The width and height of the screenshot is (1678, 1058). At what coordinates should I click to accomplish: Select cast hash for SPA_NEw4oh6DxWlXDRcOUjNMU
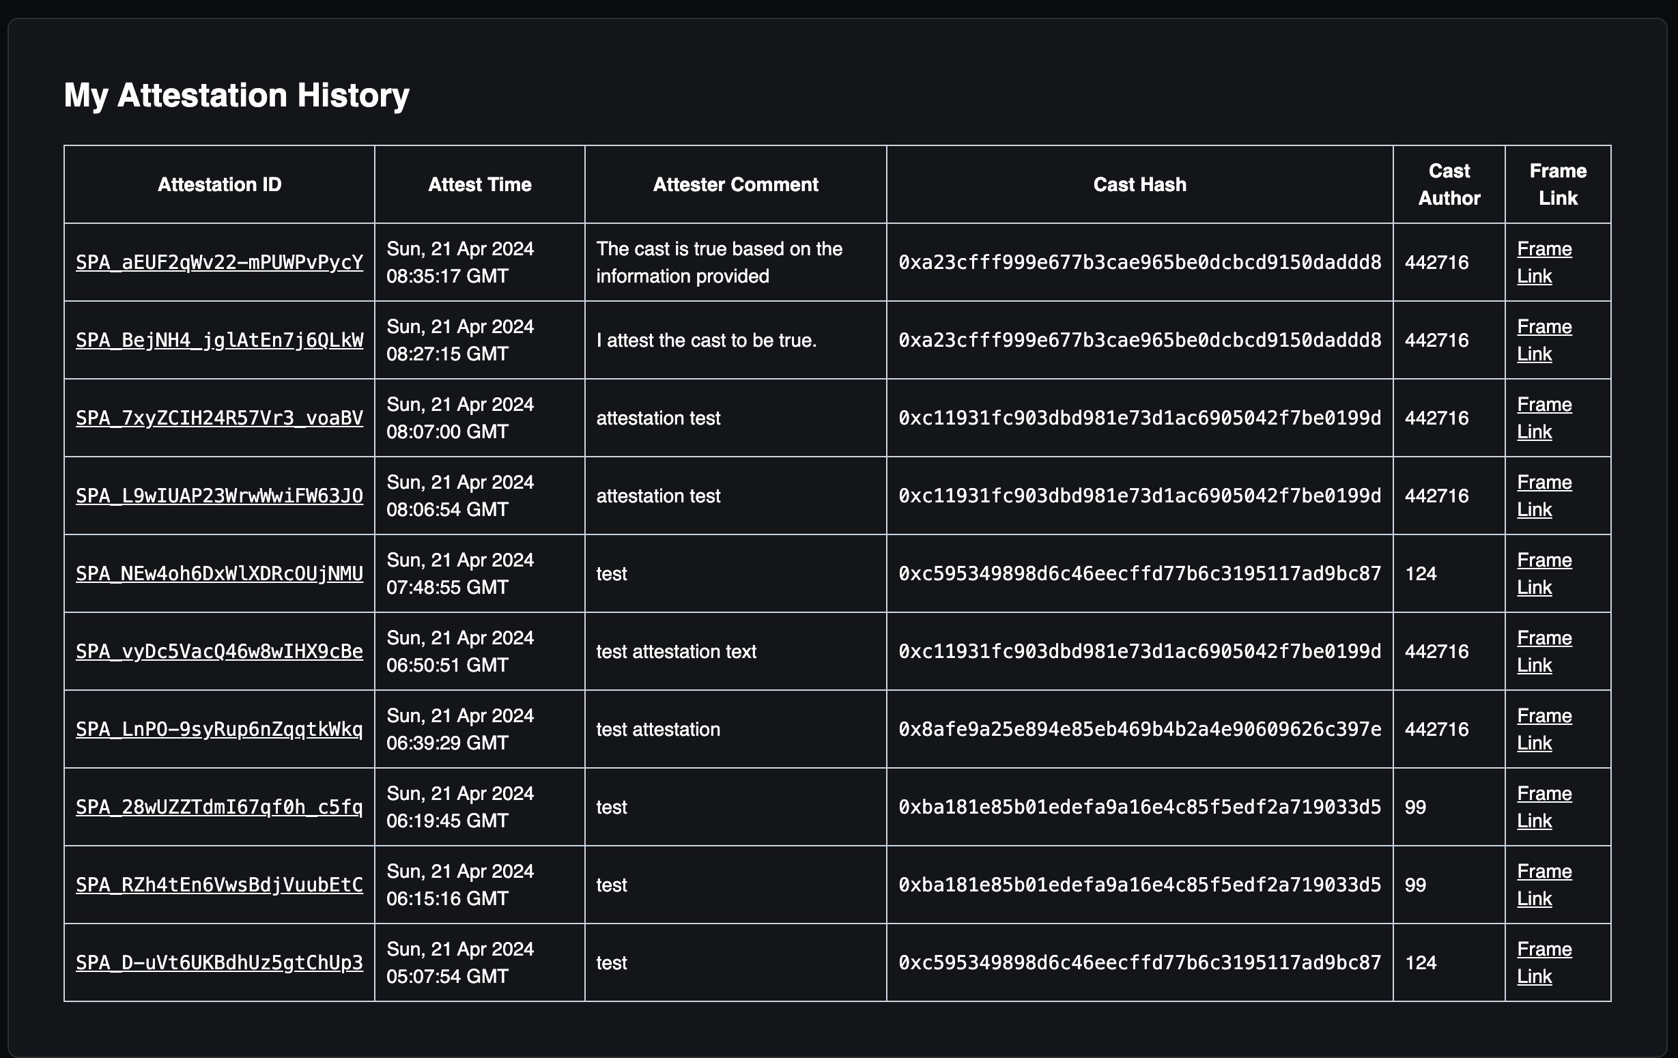(x=1138, y=573)
